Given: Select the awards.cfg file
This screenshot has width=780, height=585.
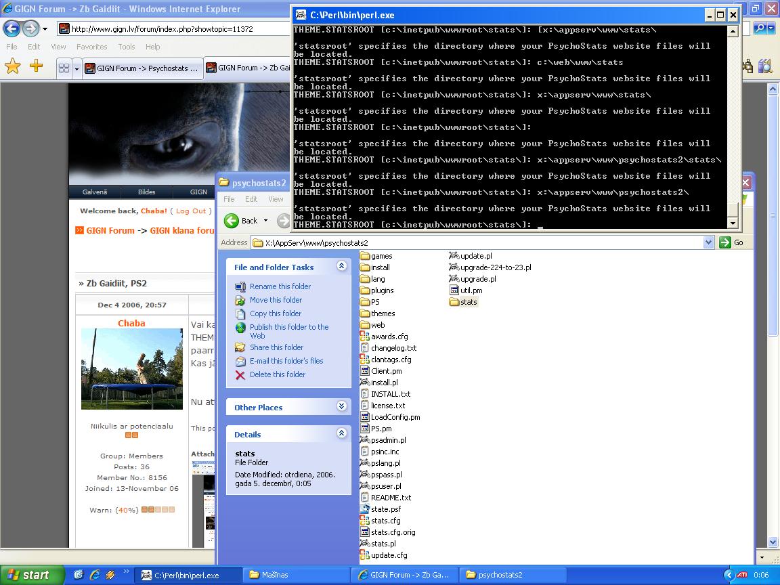Looking at the screenshot, I should [384, 337].
